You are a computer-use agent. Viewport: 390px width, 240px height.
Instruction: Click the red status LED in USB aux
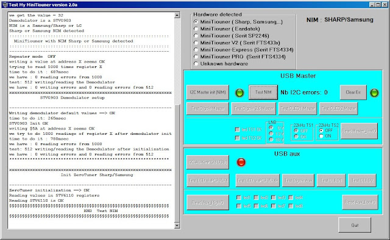[x=241, y=162]
